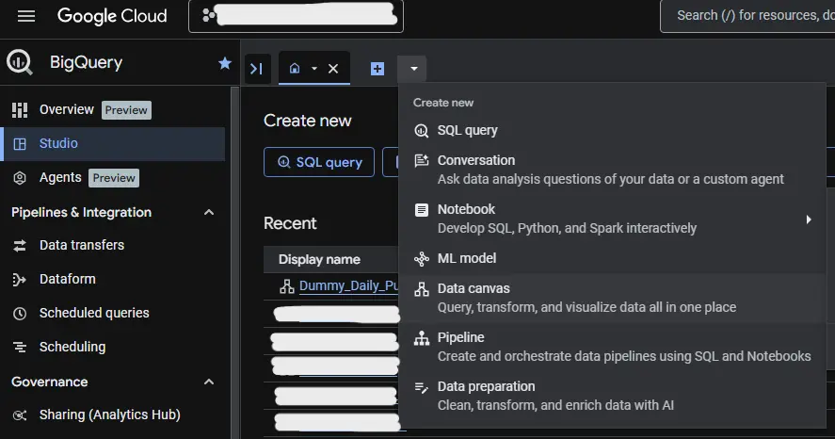Click the blue plus new-tab button

pos(377,69)
